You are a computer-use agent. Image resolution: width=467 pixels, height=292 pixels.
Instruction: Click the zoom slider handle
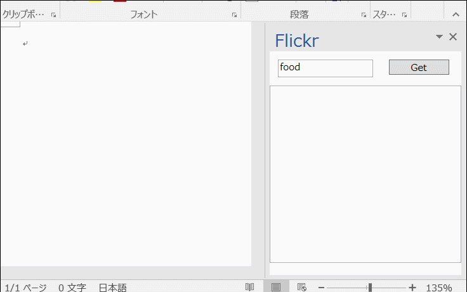pos(370,287)
